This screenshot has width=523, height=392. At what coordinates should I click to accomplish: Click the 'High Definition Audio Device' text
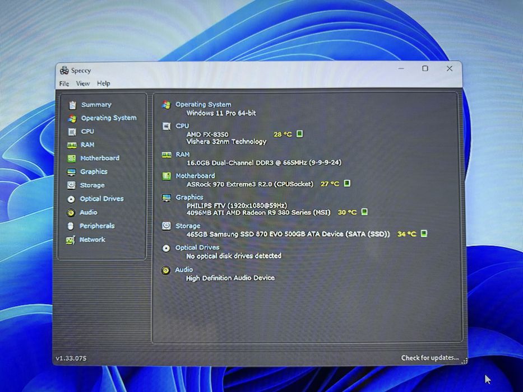tap(230, 278)
